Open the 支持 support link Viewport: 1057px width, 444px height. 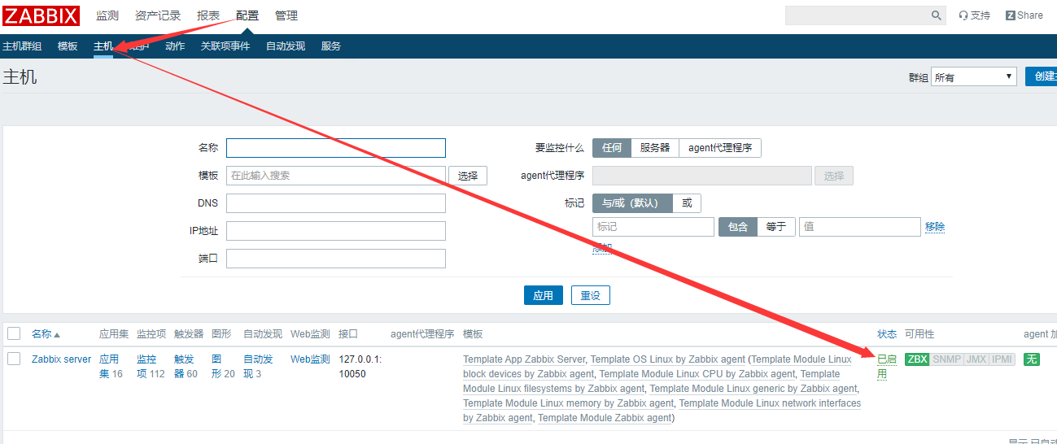(x=975, y=15)
